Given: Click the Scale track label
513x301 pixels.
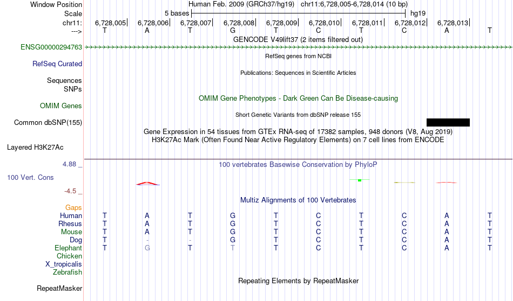Looking at the screenshot, I should tap(73, 14).
